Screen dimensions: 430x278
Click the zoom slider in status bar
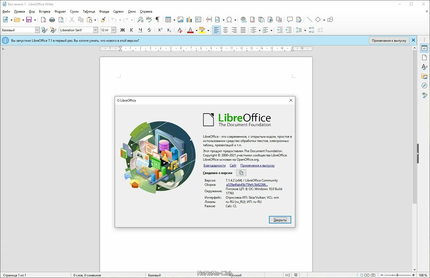coord(397,275)
